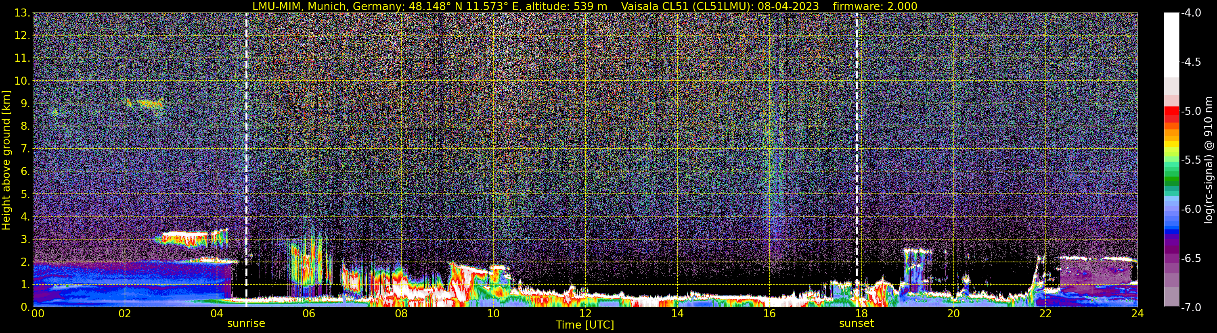Click the '20' time axis tick label
This screenshot has height=333, width=1217.
[x=953, y=314]
